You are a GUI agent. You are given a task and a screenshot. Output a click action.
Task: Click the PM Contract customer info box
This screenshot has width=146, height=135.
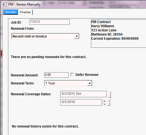click(118, 34)
